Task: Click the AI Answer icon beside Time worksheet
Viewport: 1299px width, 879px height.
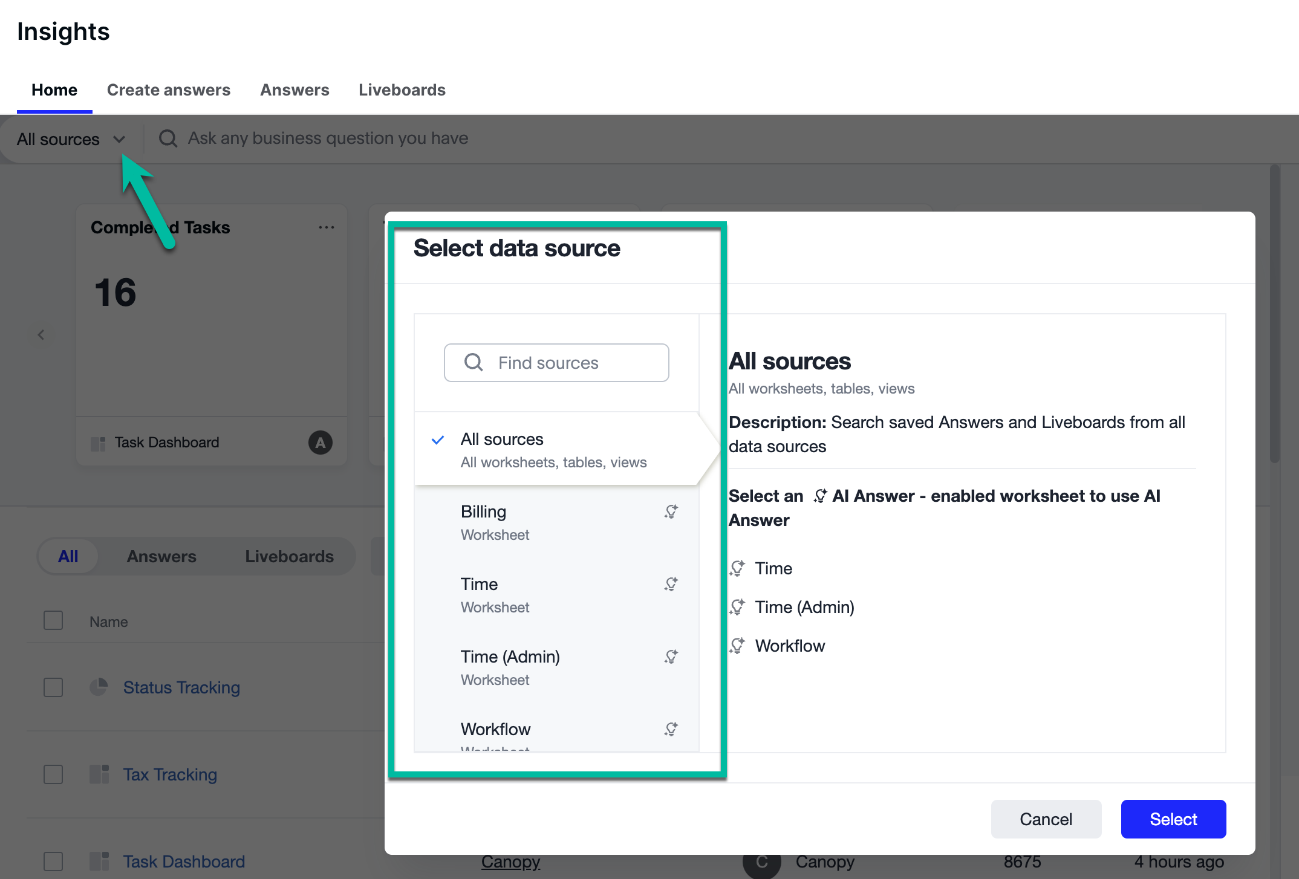Action: click(x=671, y=584)
